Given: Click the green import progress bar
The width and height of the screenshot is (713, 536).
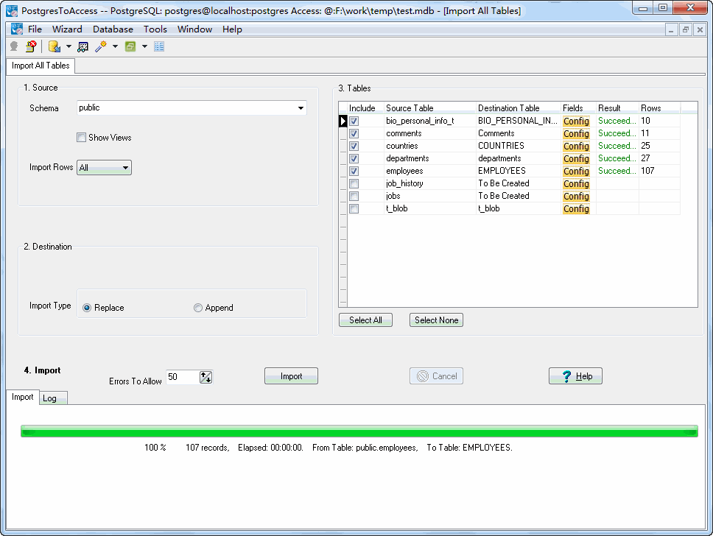Looking at the screenshot, I should [359, 431].
